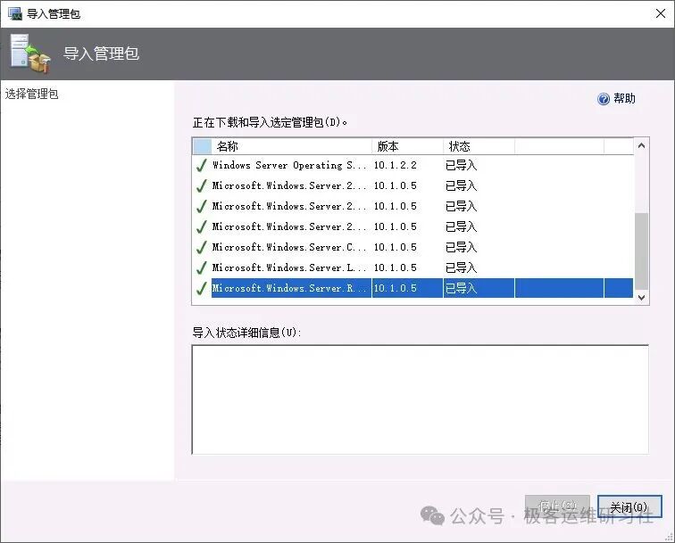Click 已导入 status in the highlighted Server.R... row
675x543 pixels.
(461, 288)
